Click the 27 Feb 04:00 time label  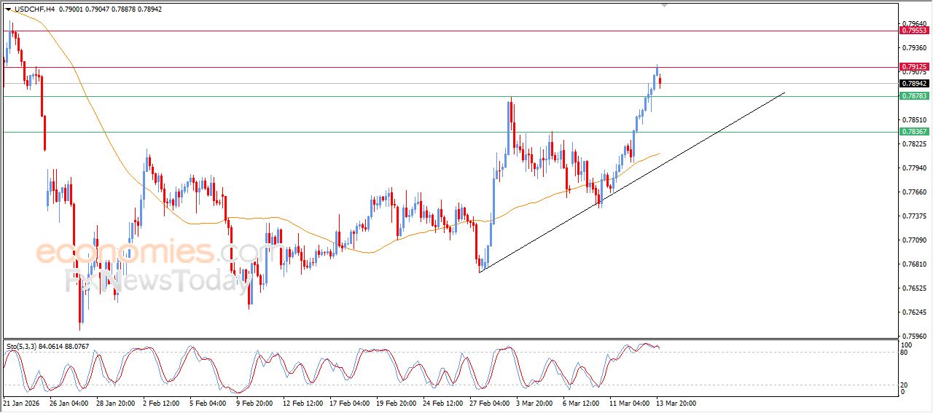pos(490,402)
